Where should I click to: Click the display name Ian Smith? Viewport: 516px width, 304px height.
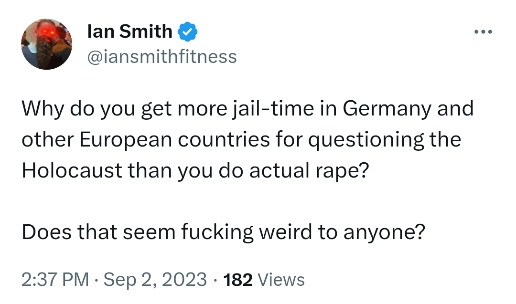pos(130,32)
